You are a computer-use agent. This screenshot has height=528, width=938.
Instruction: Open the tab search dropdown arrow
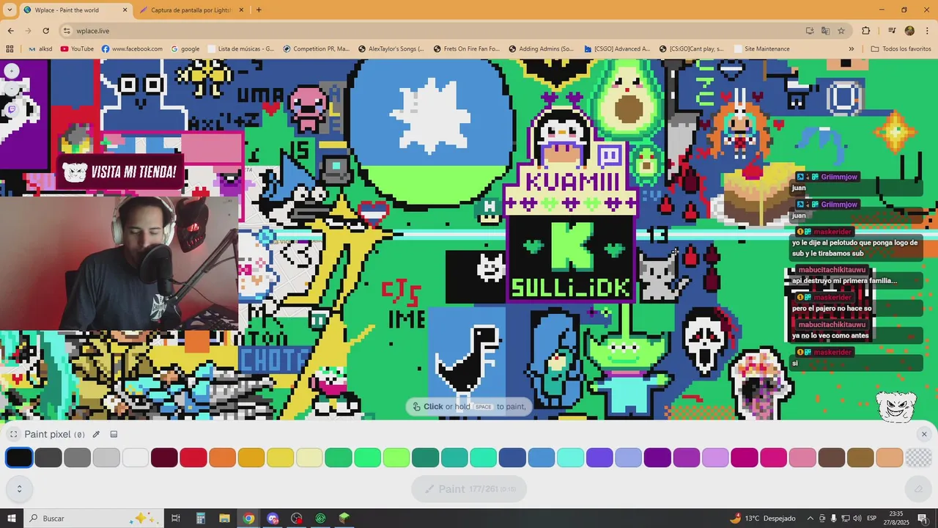(10, 10)
